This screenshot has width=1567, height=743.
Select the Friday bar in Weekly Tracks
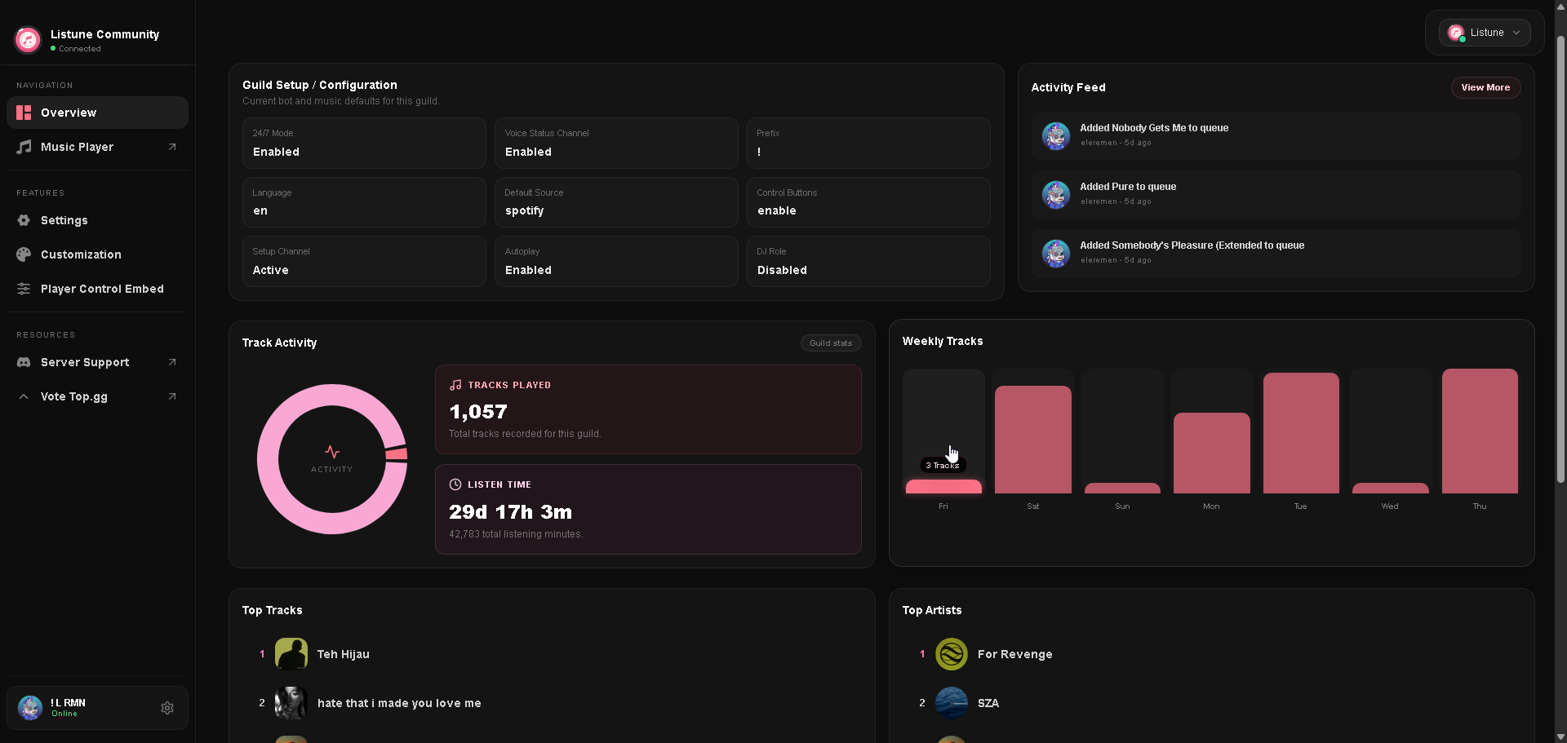pyautogui.click(x=943, y=487)
